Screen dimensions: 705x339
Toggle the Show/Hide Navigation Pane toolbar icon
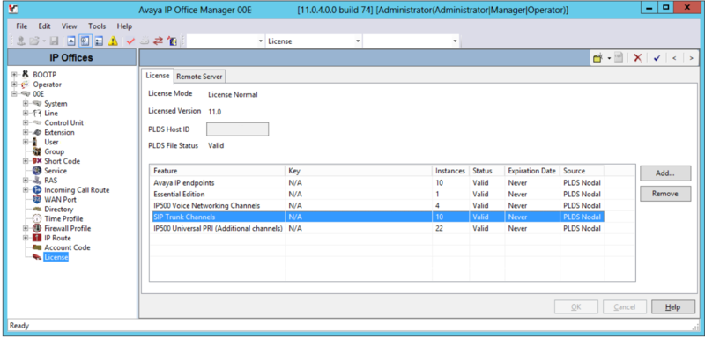pos(85,41)
